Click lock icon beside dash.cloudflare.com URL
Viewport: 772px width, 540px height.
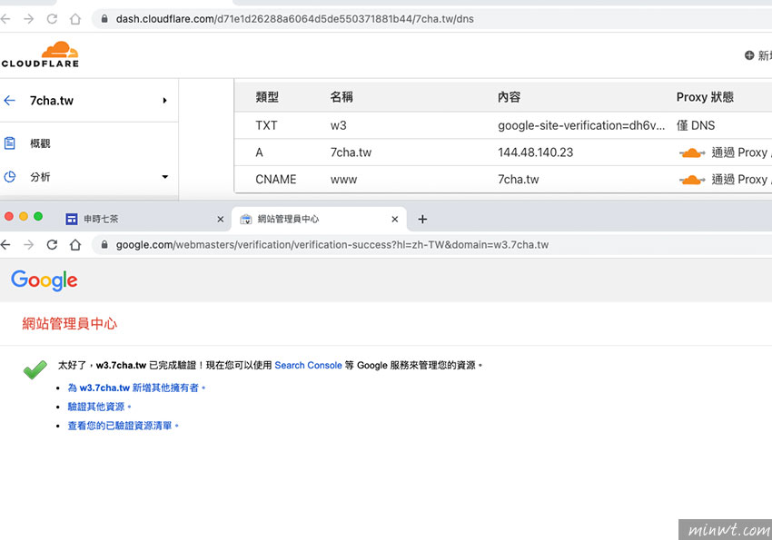tap(104, 19)
